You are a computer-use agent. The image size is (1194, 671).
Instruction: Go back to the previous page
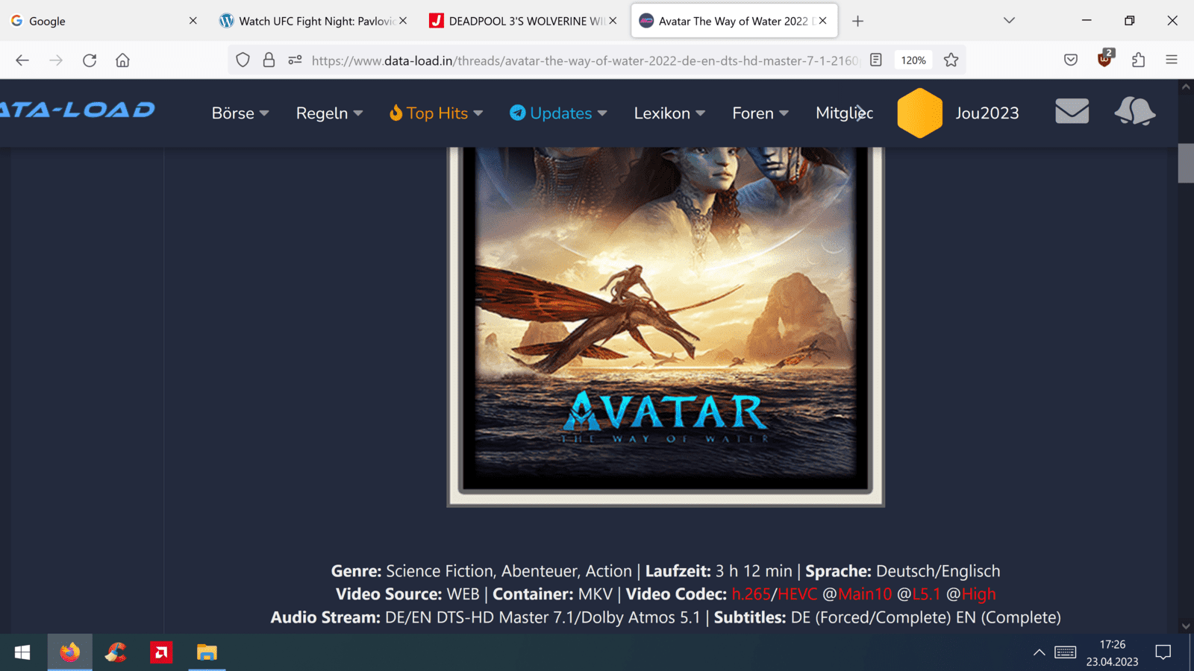(x=22, y=60)
